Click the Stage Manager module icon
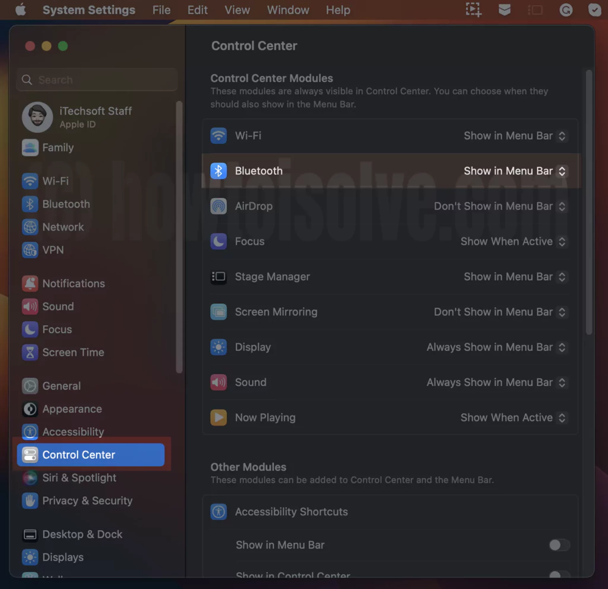608x589 pixels. coord(218,276)
